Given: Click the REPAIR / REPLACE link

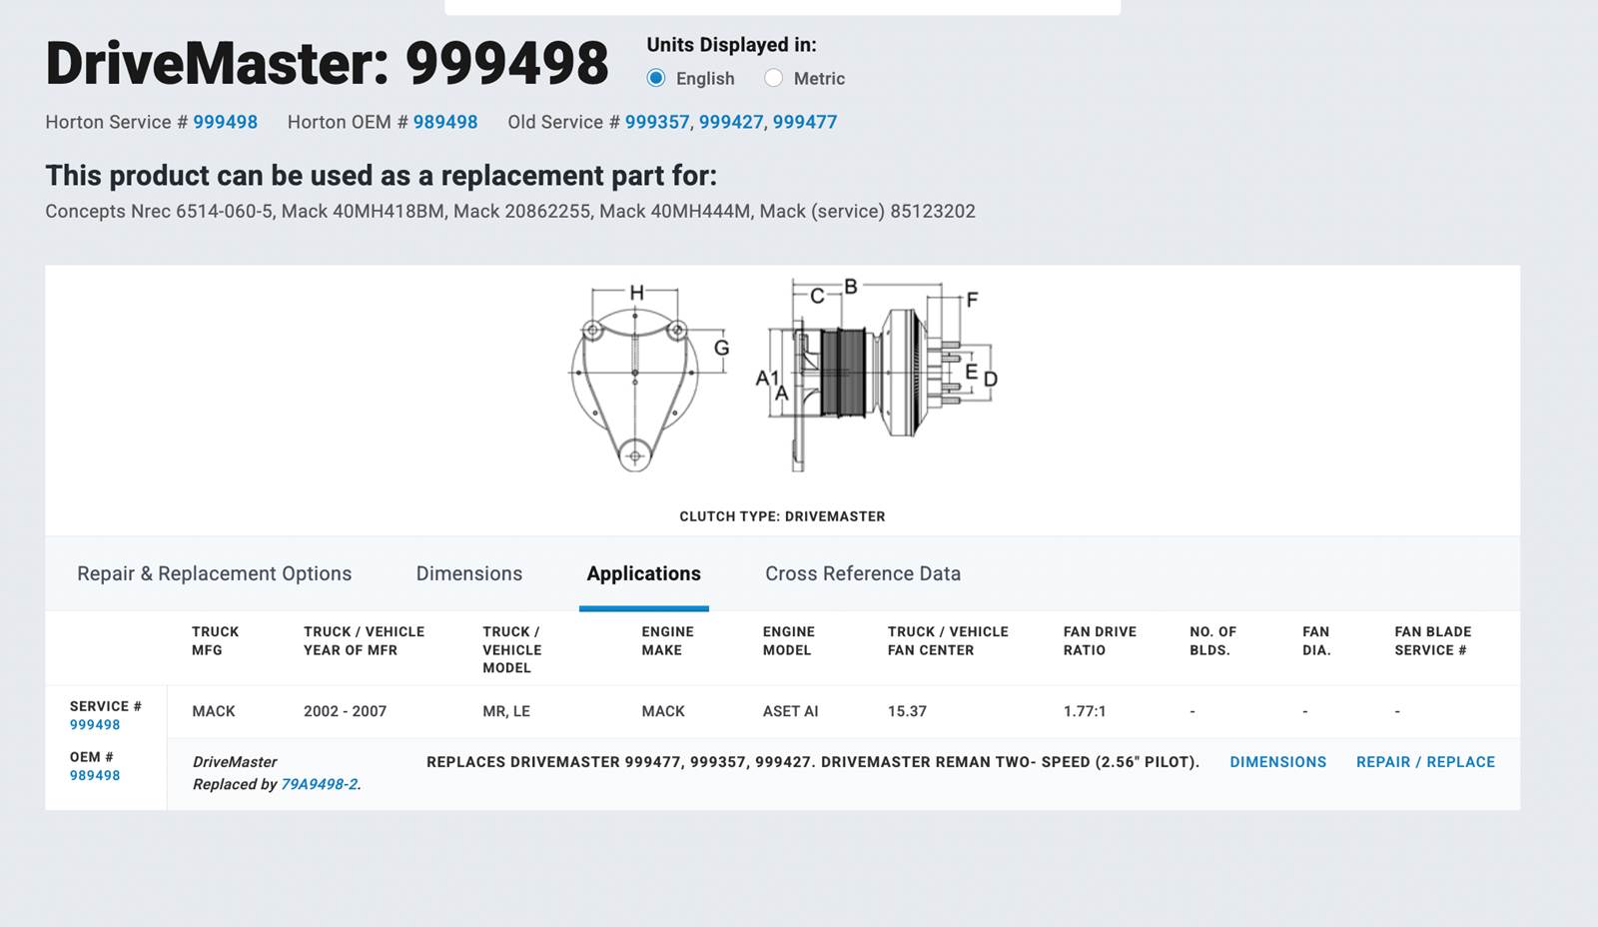Looking at the screenshot, I should (x=1425, y=762).
